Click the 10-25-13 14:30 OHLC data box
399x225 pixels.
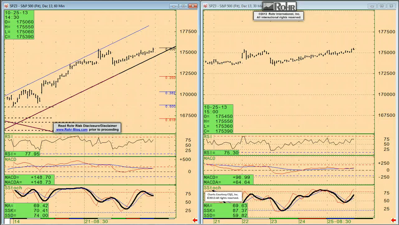click(19, 25)
